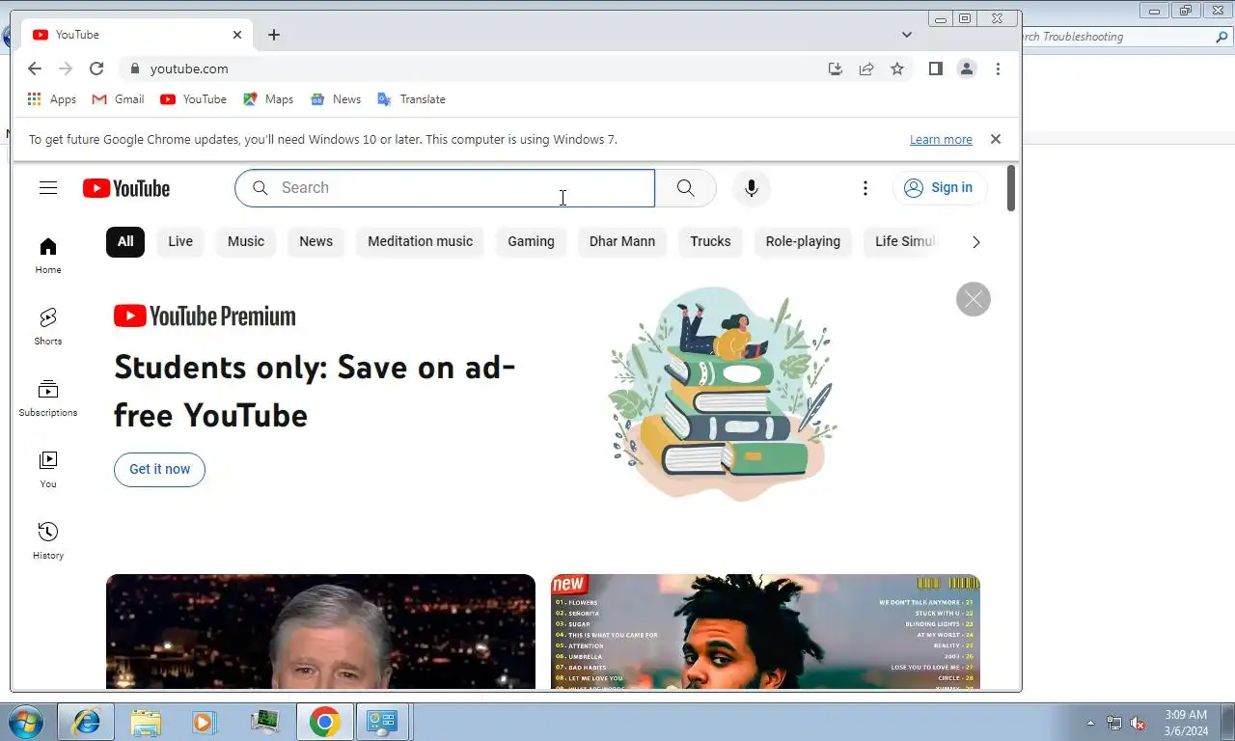Viewport: 1235px width, 741px height.
Task: Select the Gaming category chip
Action: (532, 241)
